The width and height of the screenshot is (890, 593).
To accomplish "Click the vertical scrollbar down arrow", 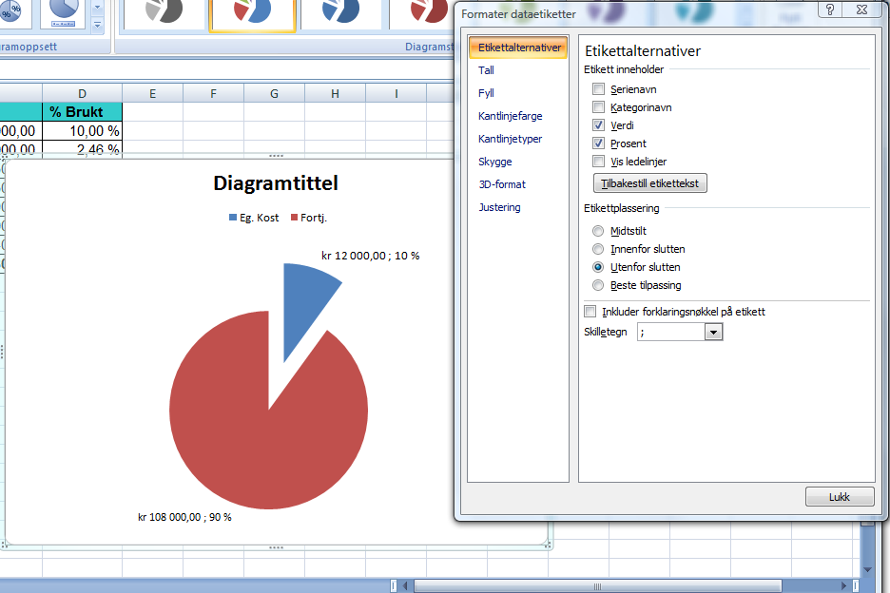I will pyautogui.click(x=867, y=569).
